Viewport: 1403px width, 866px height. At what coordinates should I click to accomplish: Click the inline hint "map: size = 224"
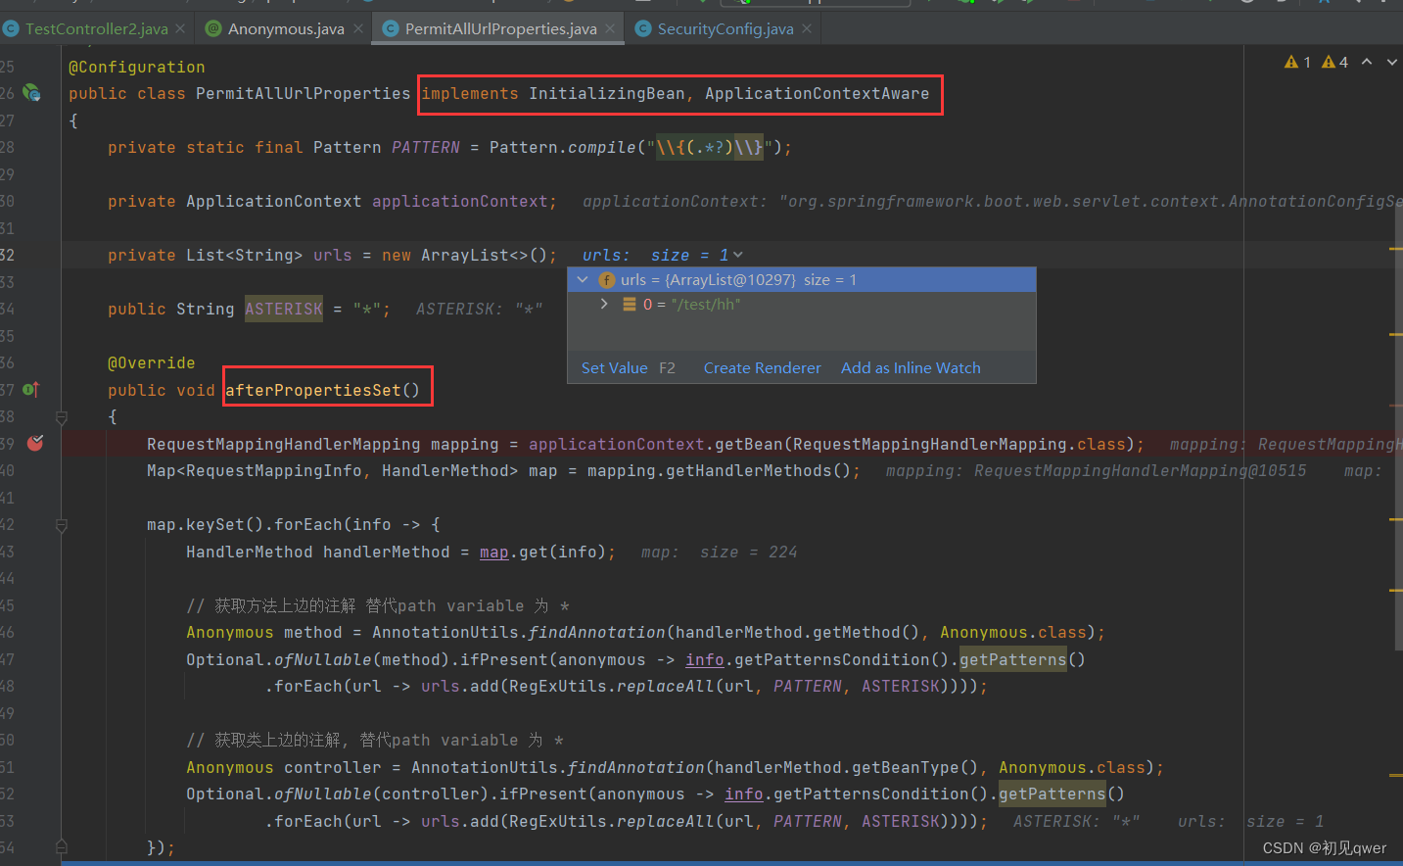click(720, 553)
